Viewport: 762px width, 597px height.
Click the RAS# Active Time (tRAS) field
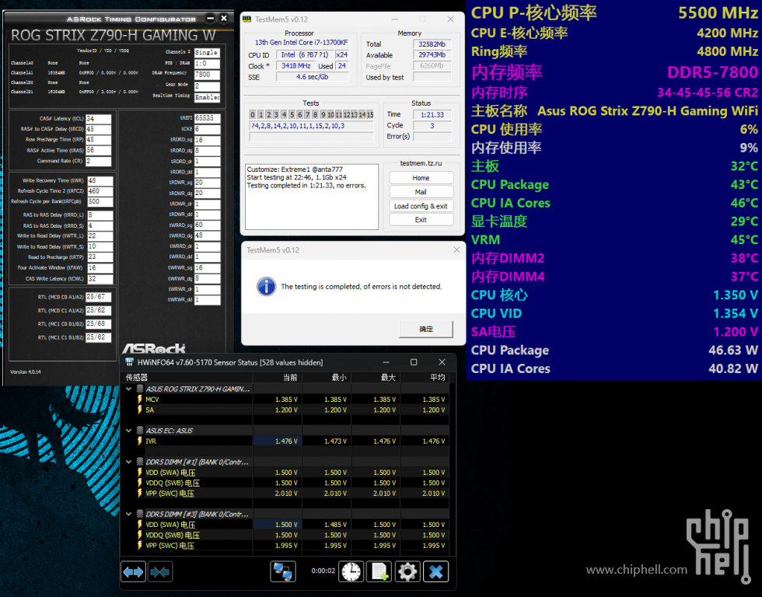[x=99, y=151]
